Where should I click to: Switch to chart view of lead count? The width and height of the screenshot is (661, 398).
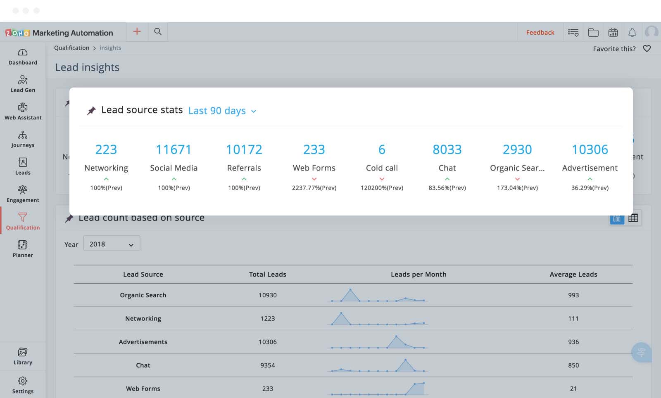pyautogui.click(x=617, y=218)
